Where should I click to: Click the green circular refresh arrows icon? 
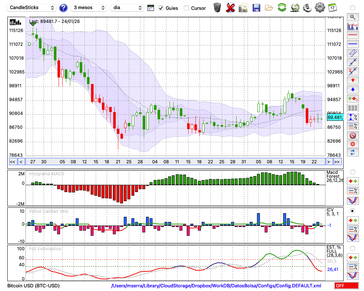click(282, 7)
